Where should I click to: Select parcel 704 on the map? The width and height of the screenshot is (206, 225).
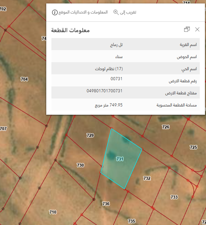(x=24, y=79)
